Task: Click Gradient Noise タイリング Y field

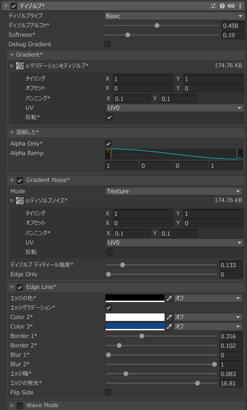Action: coord(214,213)
